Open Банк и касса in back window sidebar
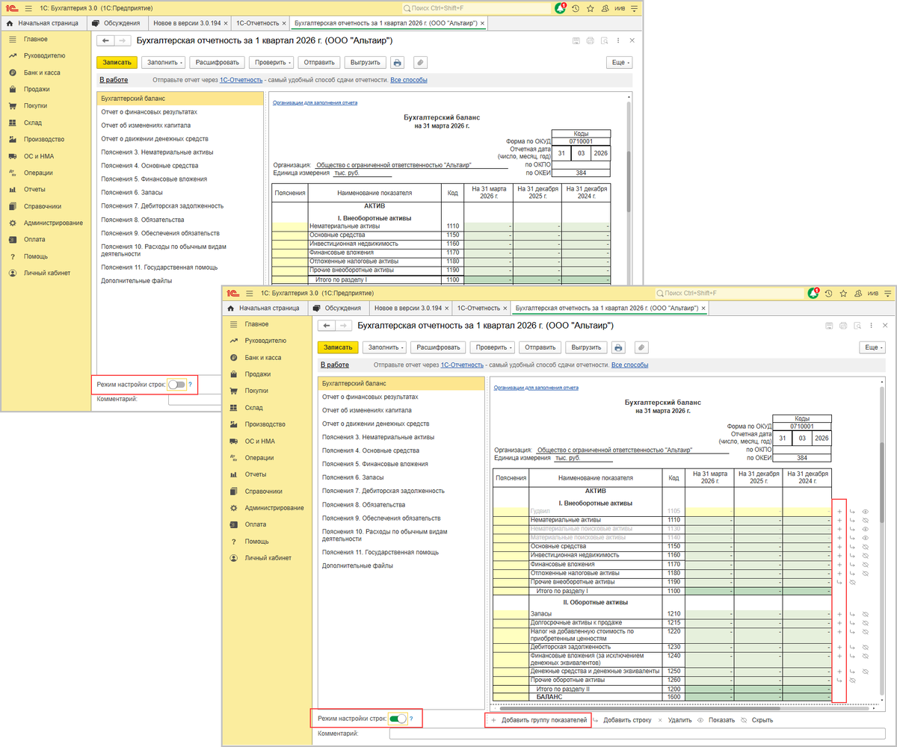897x747 pixels. click(42, 72)
